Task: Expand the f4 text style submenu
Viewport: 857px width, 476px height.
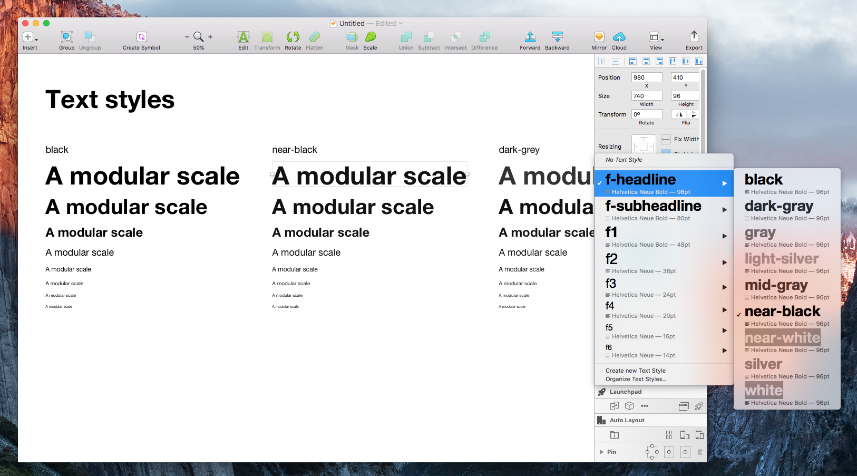Action: pos(725,310)
